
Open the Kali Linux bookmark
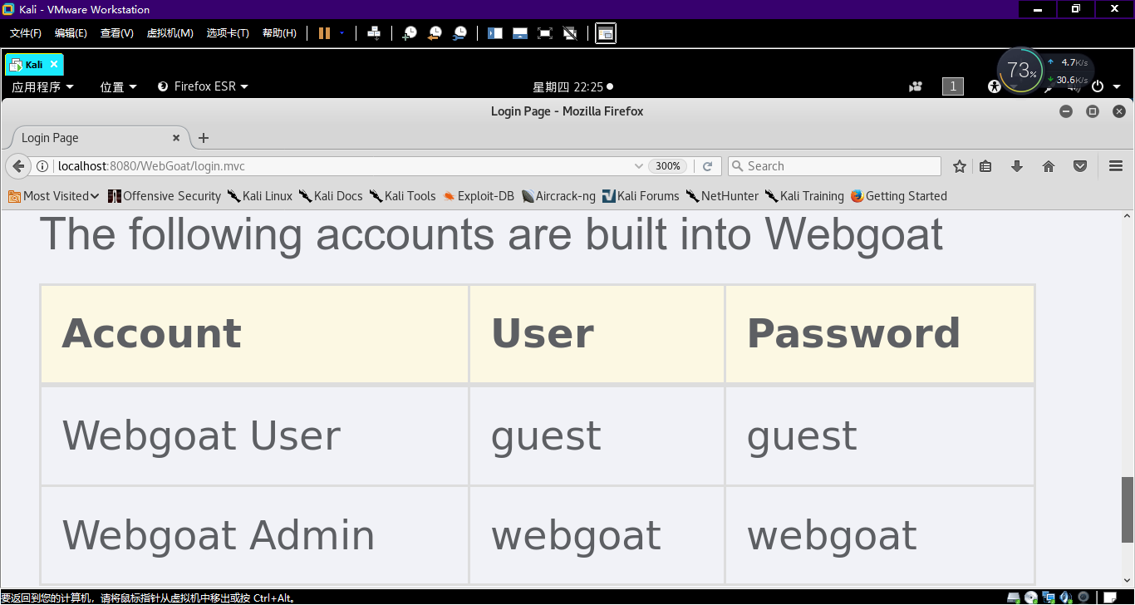click(260, 196)
